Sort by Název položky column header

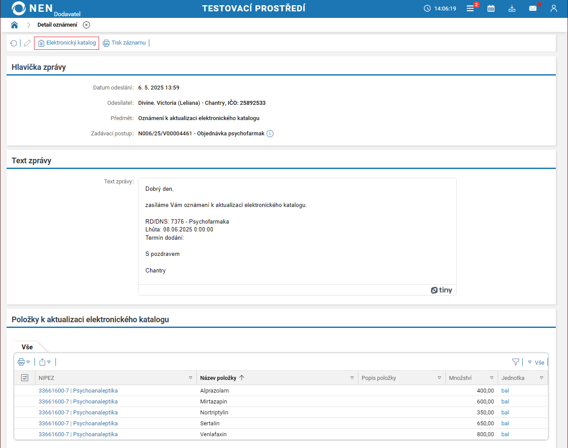(218, 378)
